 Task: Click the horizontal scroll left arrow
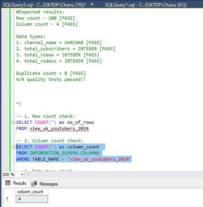click(28, 174)
